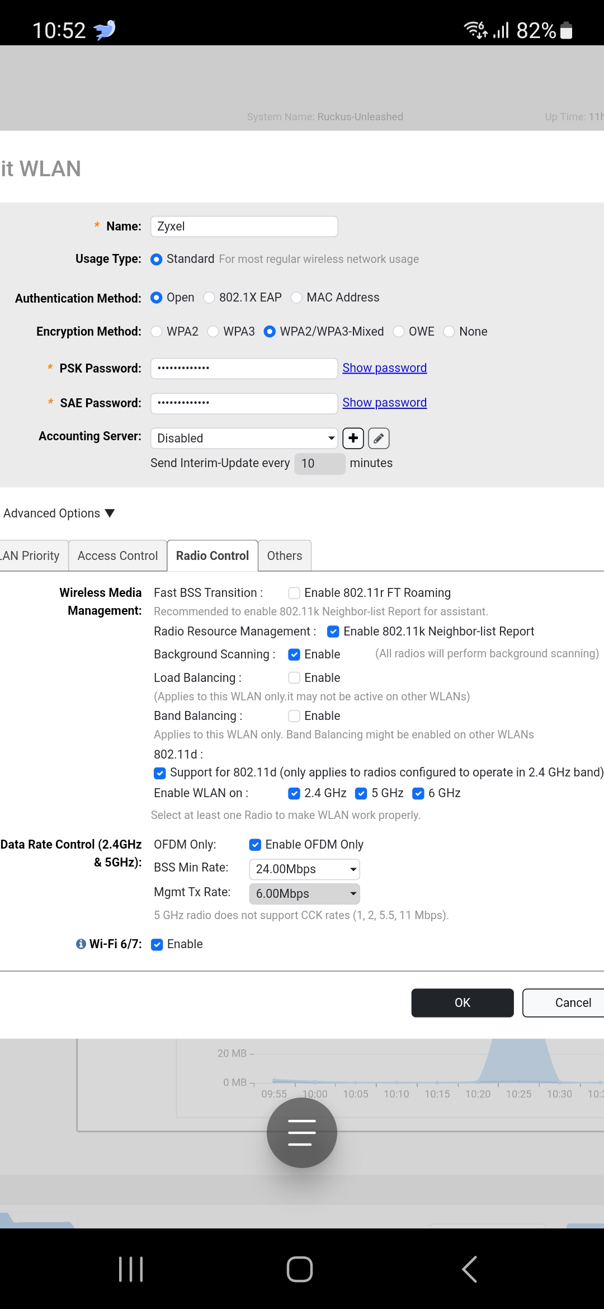The width and height of the screenshot is (604, 1309).
Task: Select WPA3 encryption method
Action: (x=213, y=332)
